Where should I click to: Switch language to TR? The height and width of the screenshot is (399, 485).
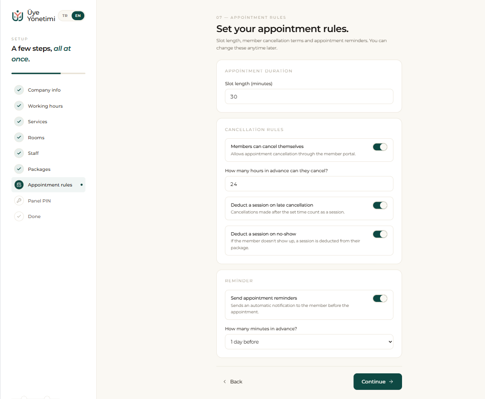[65, 16]
